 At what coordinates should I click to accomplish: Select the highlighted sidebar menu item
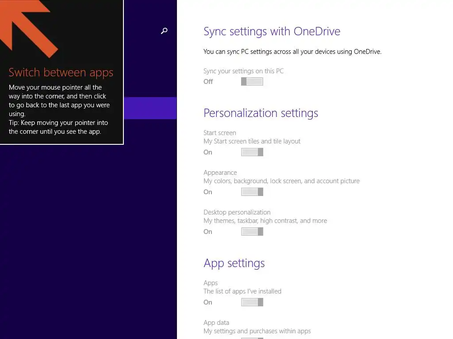[150, 108]
